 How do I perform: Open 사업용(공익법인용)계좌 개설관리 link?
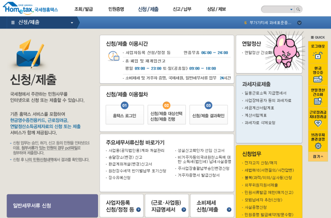pos(137,150)
